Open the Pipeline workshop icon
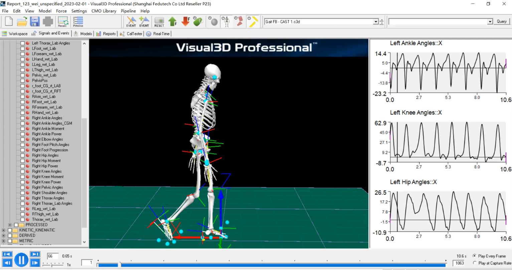 tap(77, 21)
